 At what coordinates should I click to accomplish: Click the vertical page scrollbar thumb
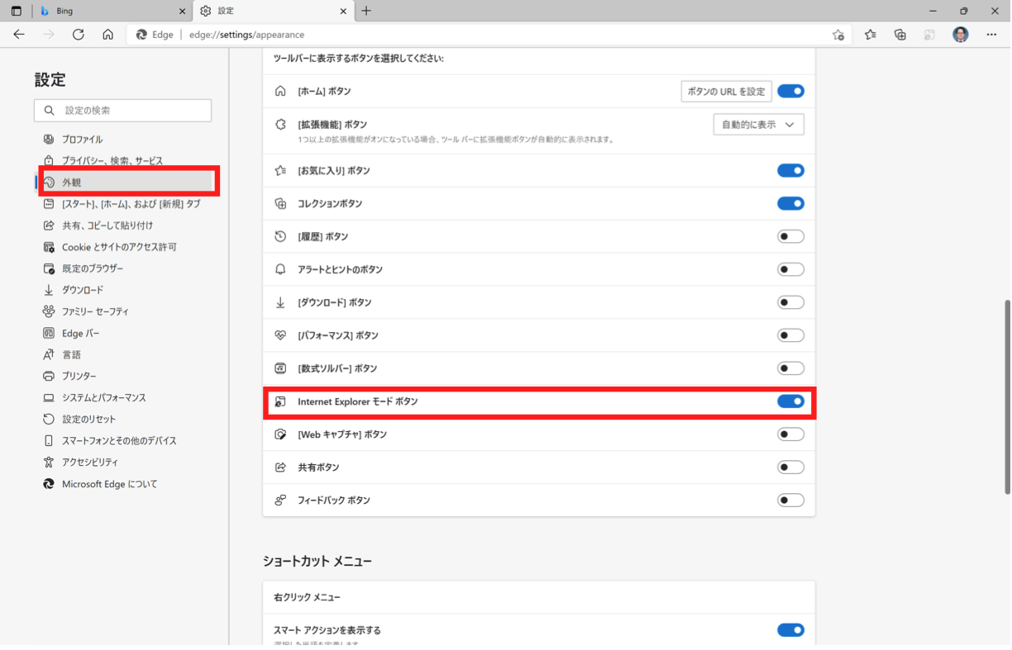tap(1007, 397)
